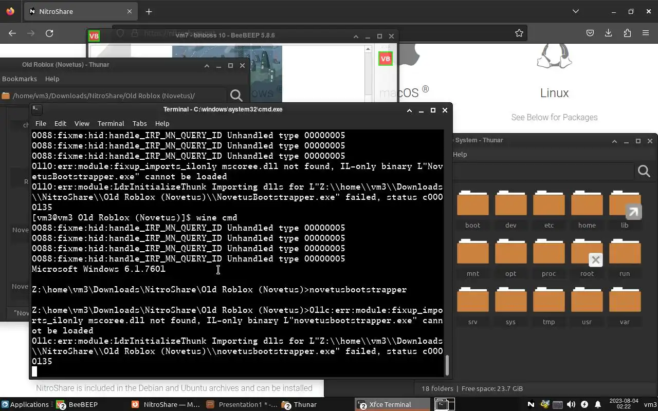Image resolution: width=658 pixels, height=411 pixels.
Task: Roll up the File System Thunar window
Action: [x=614, y=141]
